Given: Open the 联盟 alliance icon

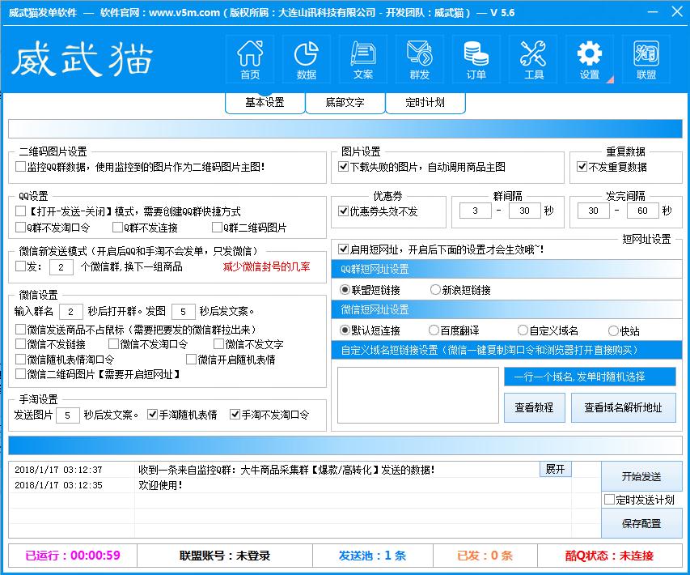Looking at the screenshot, I should pyautogui.click(x=646, y=59).
